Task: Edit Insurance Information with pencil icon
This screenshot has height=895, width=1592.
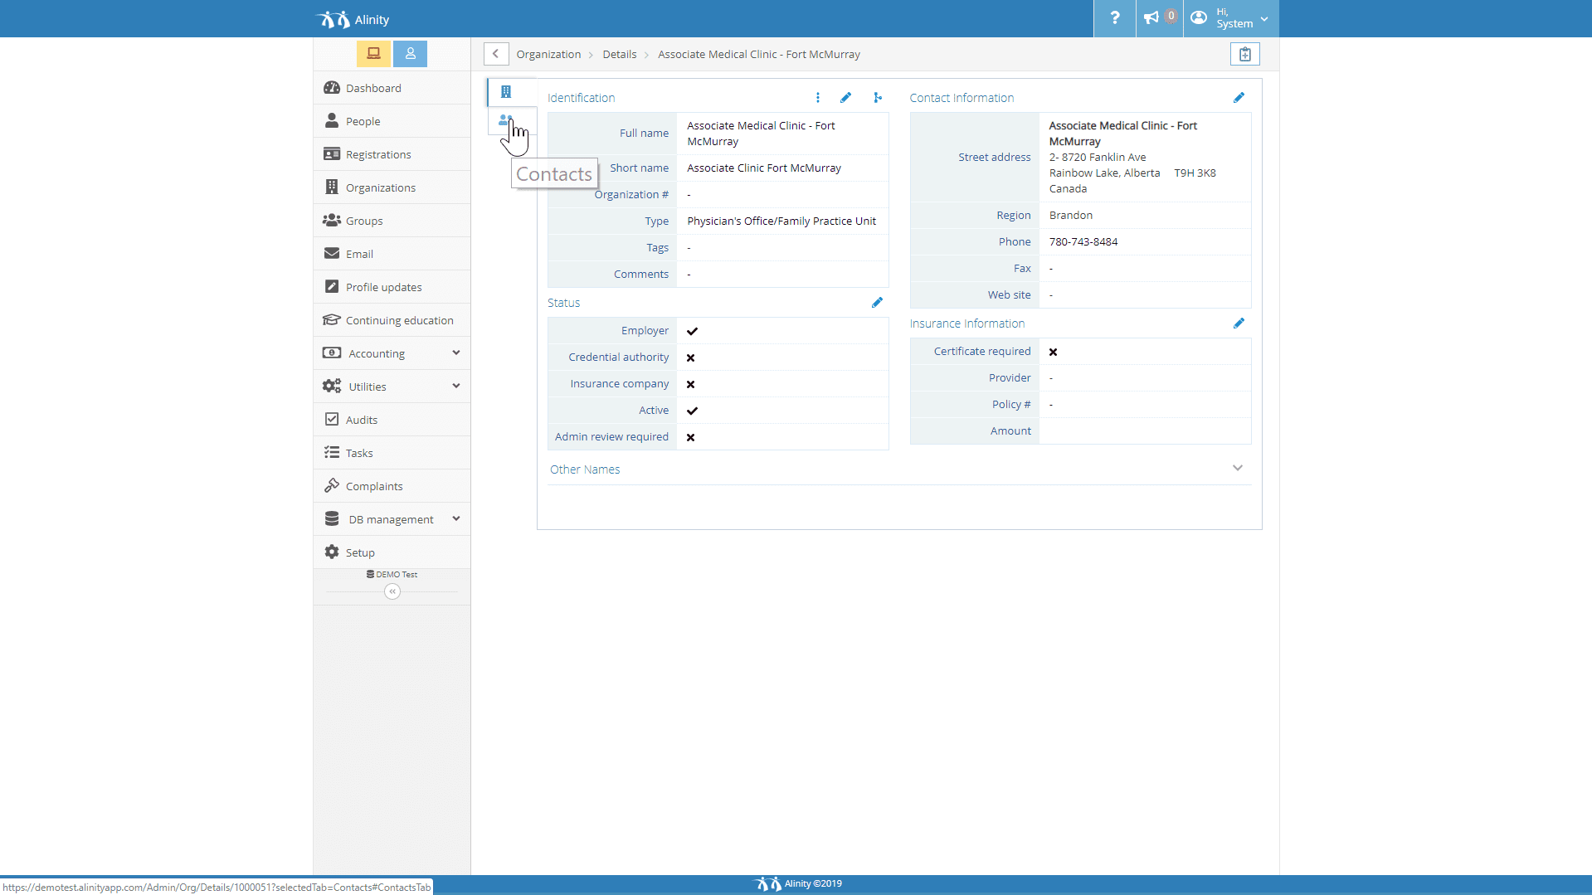Action: (1239, 323)
